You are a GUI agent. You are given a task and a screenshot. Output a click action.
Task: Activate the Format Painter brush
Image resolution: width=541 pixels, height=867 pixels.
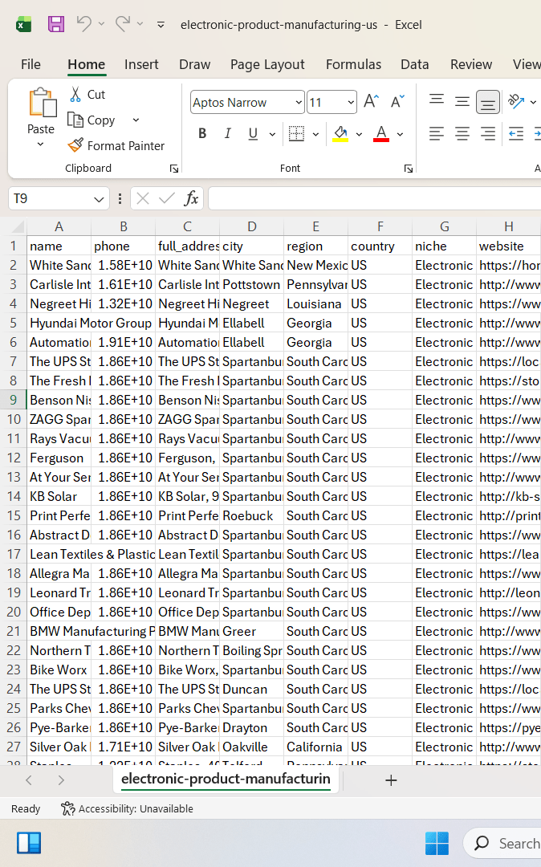coord(75,145)
